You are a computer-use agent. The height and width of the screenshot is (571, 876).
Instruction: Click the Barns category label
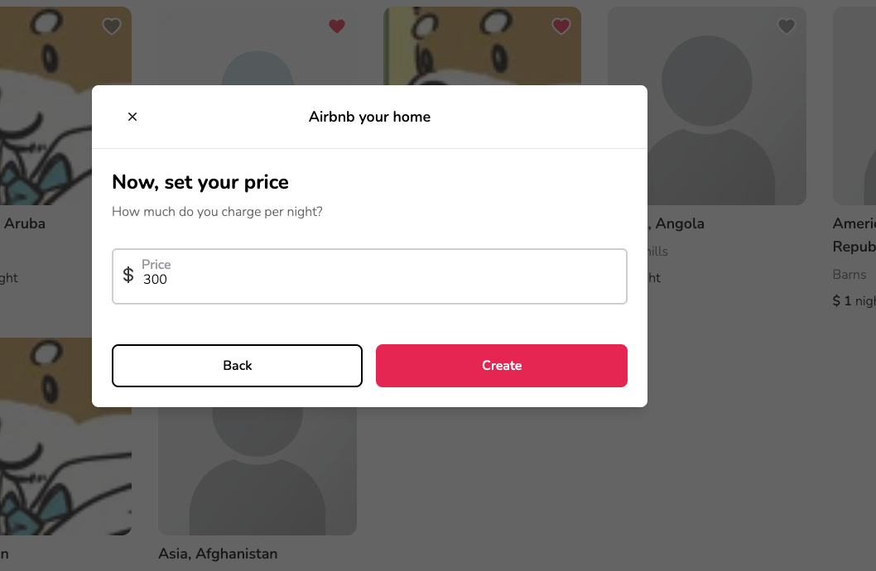coord(850,275)
